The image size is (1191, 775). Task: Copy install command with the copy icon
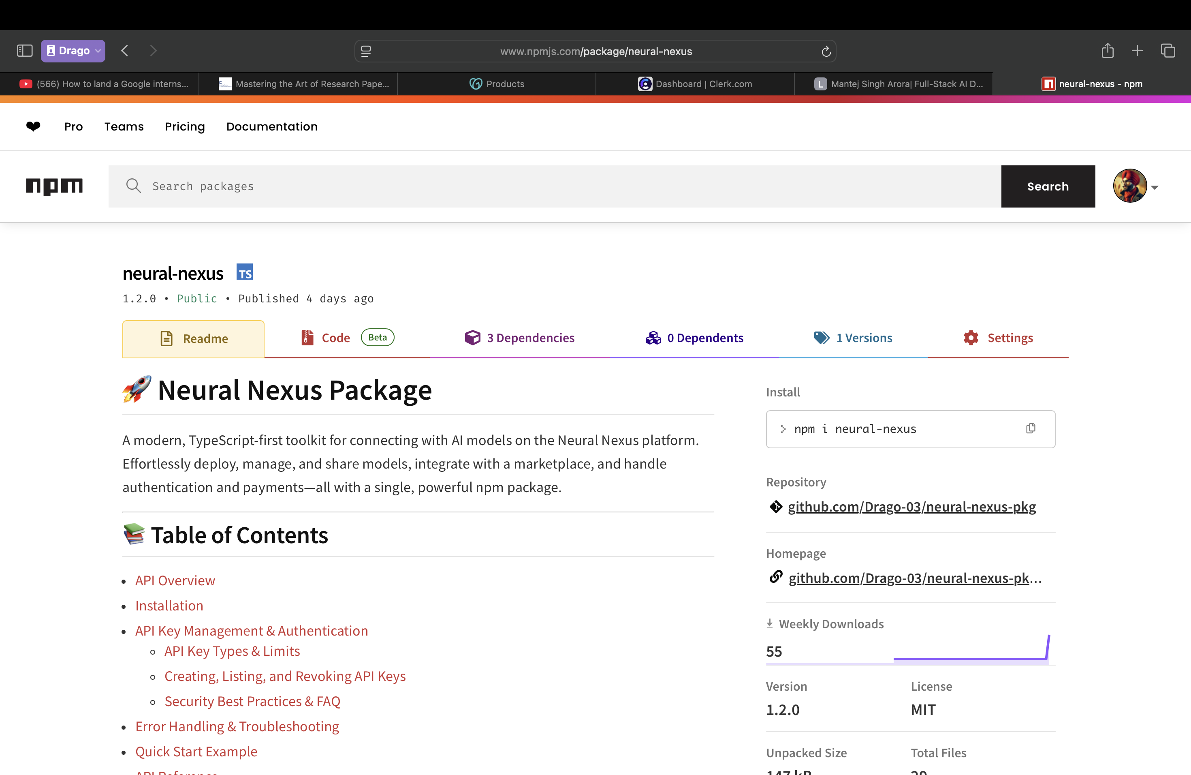tap(1030, 428)
